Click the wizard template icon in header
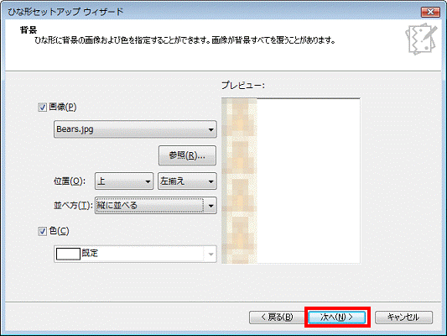Viewport: 447px width, 336px height. coord(421,39)
